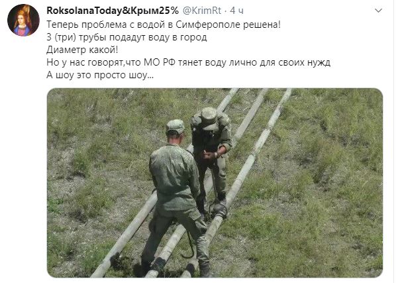Click the text "А шоу это просто шоу…"
Screen dimensions: 398x283
tap(100, 75)
